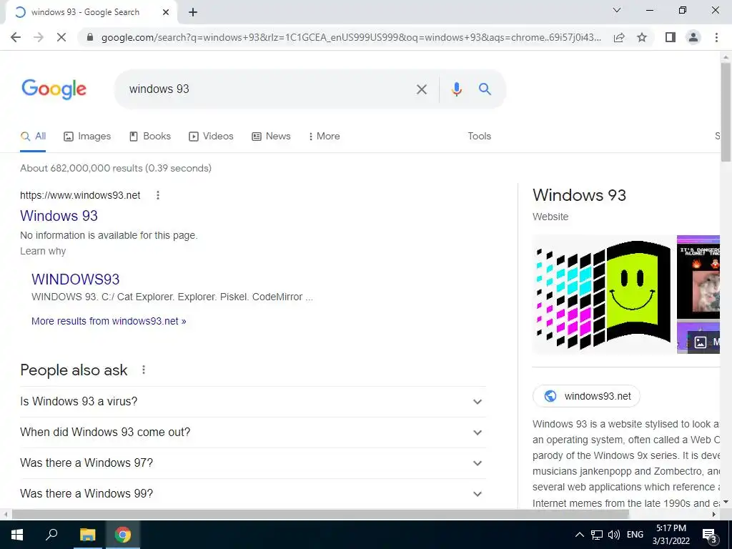
Task: Click the ENG language indicator
Action: coord(635,535)
